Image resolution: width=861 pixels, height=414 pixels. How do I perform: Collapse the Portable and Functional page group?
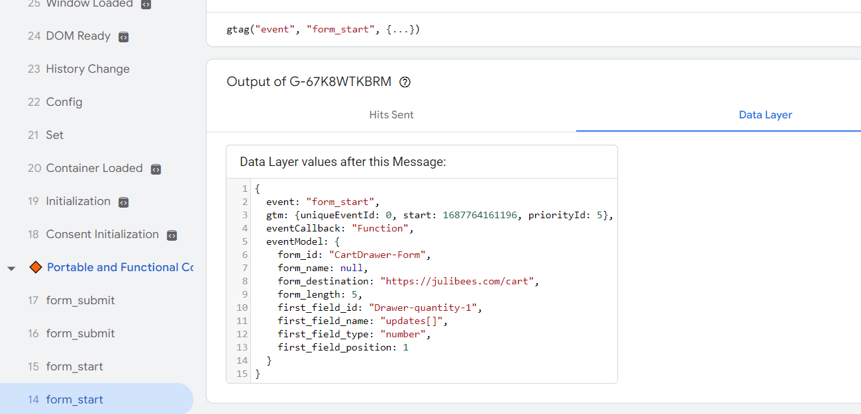click(11, 269)
